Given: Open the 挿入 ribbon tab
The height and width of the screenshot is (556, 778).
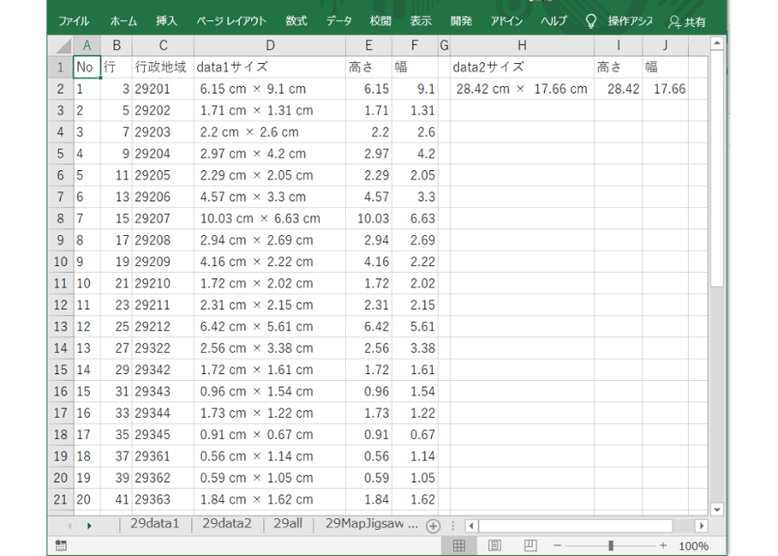Looking at the screenshot, I should [166, 21].
